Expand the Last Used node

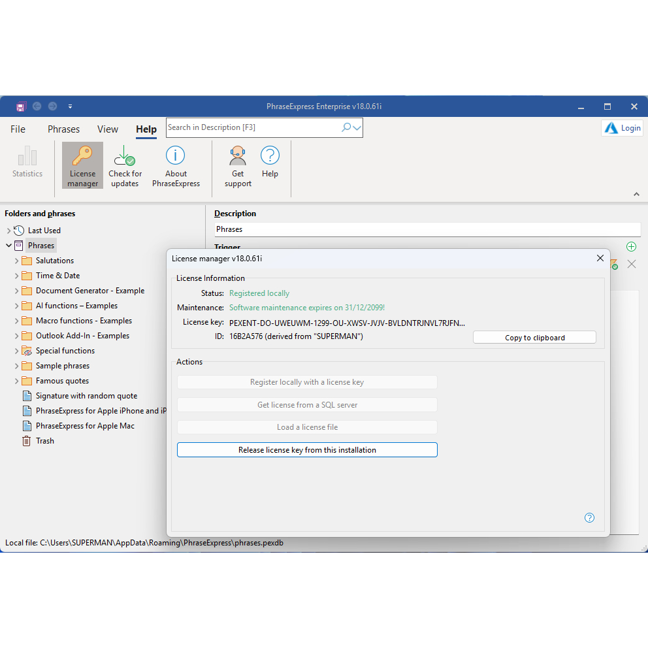click(x=8, y=231)
